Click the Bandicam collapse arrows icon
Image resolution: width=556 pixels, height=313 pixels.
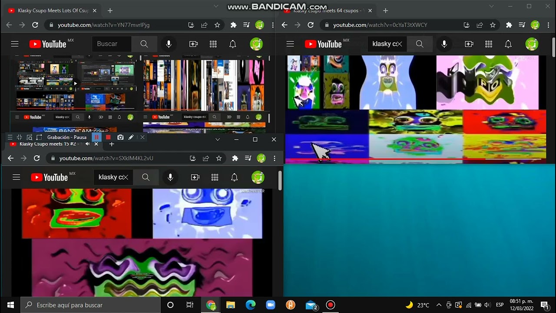coord(19,137)
